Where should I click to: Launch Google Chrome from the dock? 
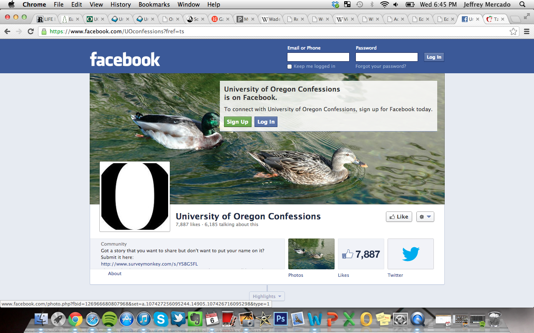(x=76, y=319)
